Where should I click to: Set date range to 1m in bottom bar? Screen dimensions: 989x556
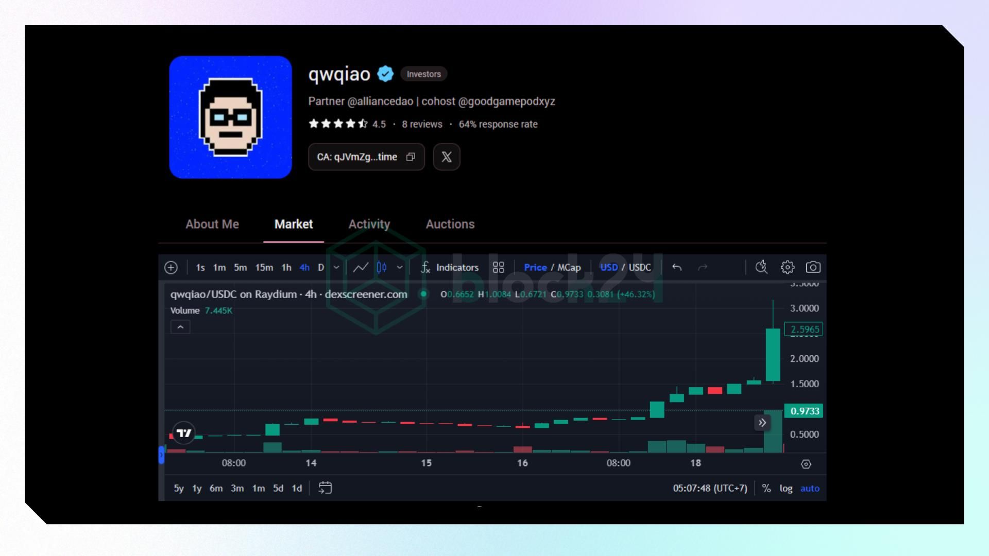tap(258, 488)
